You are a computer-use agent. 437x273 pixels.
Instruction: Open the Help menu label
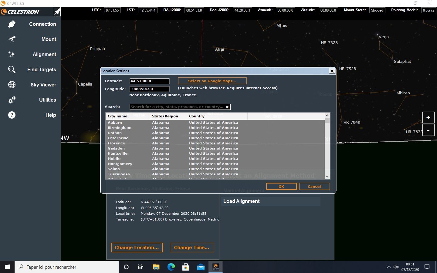pos(51,115)
